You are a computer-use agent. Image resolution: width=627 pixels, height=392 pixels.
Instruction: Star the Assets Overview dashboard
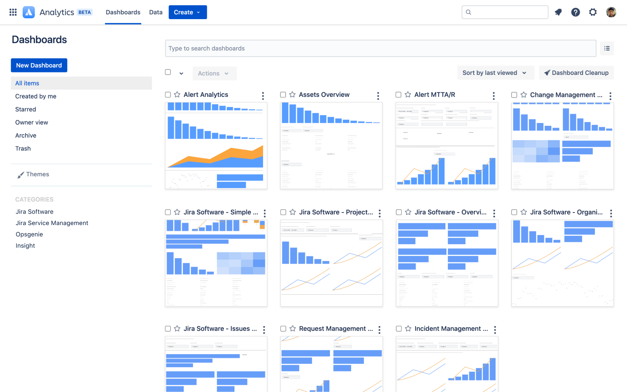coord(292,94)
